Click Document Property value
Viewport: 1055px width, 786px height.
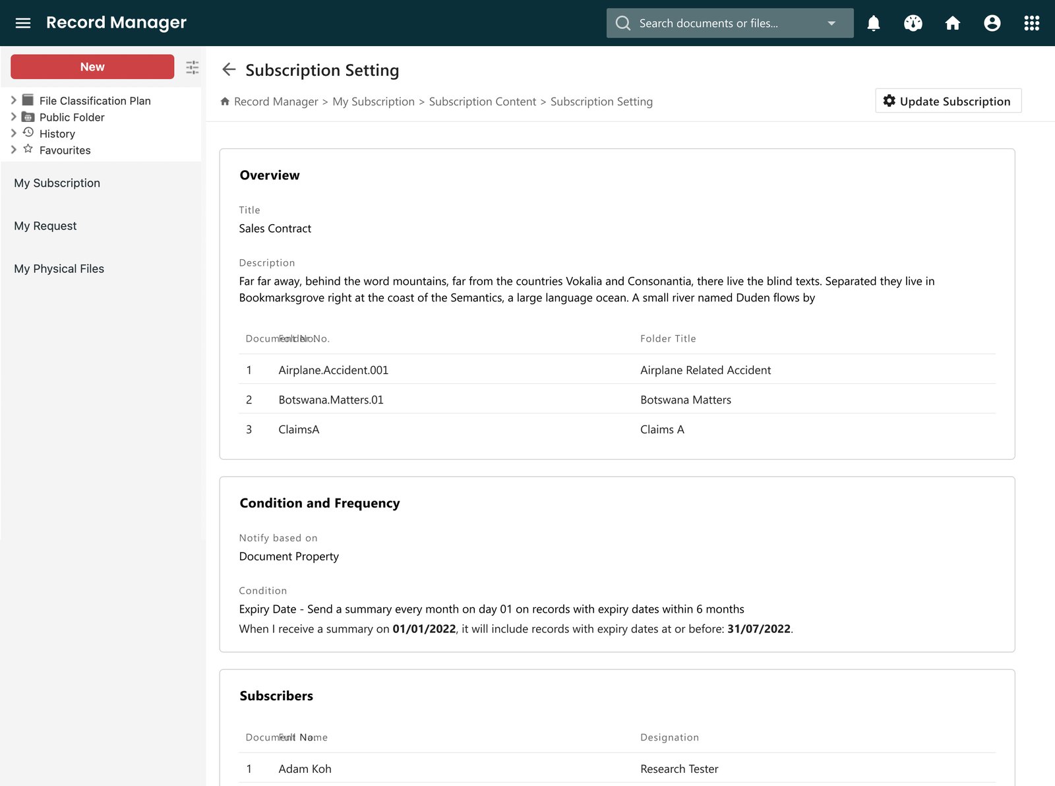289,556
